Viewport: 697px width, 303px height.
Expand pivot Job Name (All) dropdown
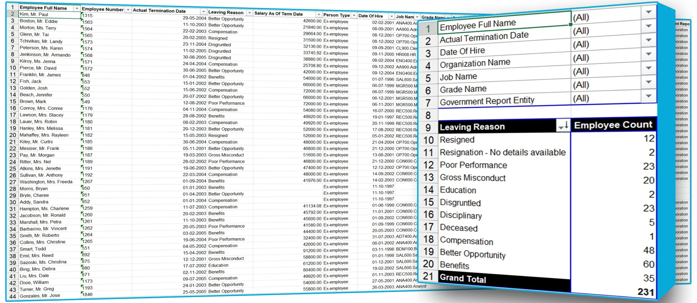pyautogui.click(x=649, y=68)
